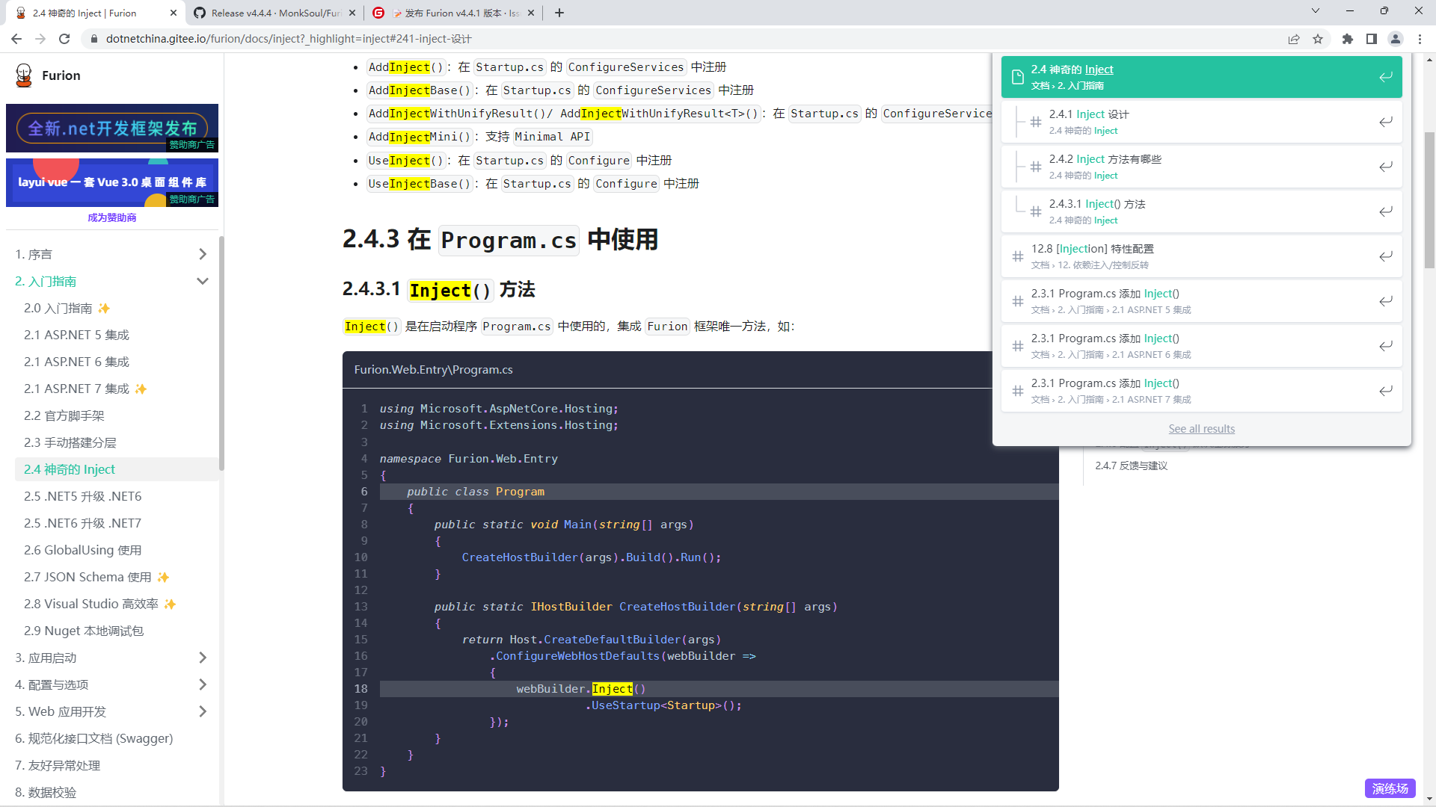Open '2.1 ASP.NET 5 集成' in the sidebar
The width and height of the screenshot is (1436, 807).
76,335
